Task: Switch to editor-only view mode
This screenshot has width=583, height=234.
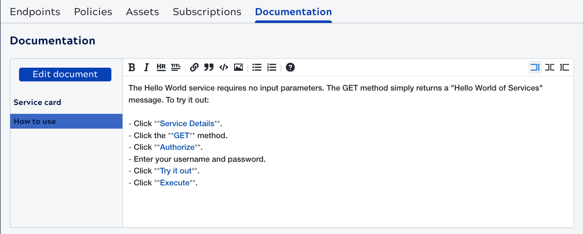Action: (x=535, y=67)
